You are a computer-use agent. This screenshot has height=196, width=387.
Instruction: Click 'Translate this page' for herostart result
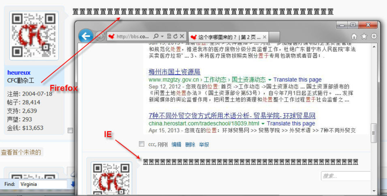(x=291, y=123)
